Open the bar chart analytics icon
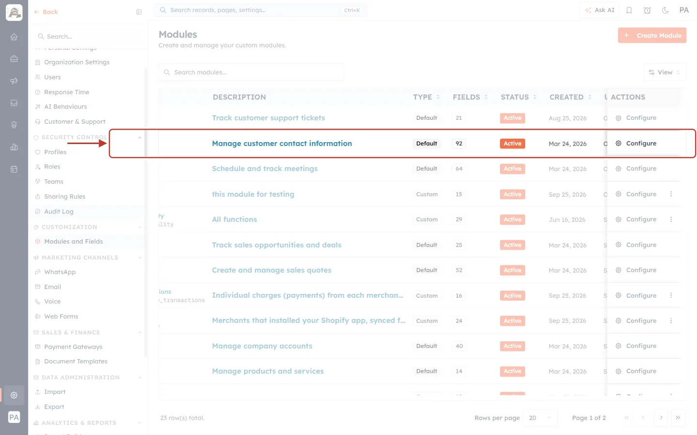Viewport: 697px width, 435px height. click(x=14, y=147)
